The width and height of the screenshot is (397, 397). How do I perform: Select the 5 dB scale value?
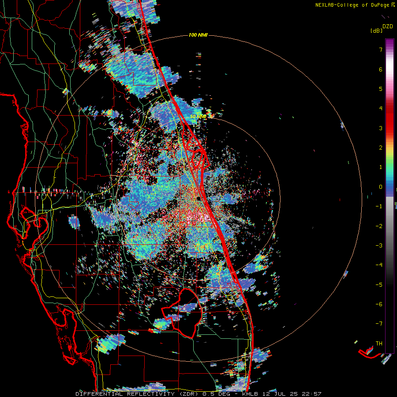(381, 89)
